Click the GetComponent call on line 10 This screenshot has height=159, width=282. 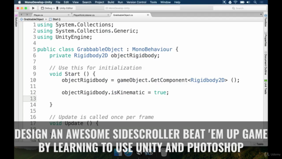(169, 80)
